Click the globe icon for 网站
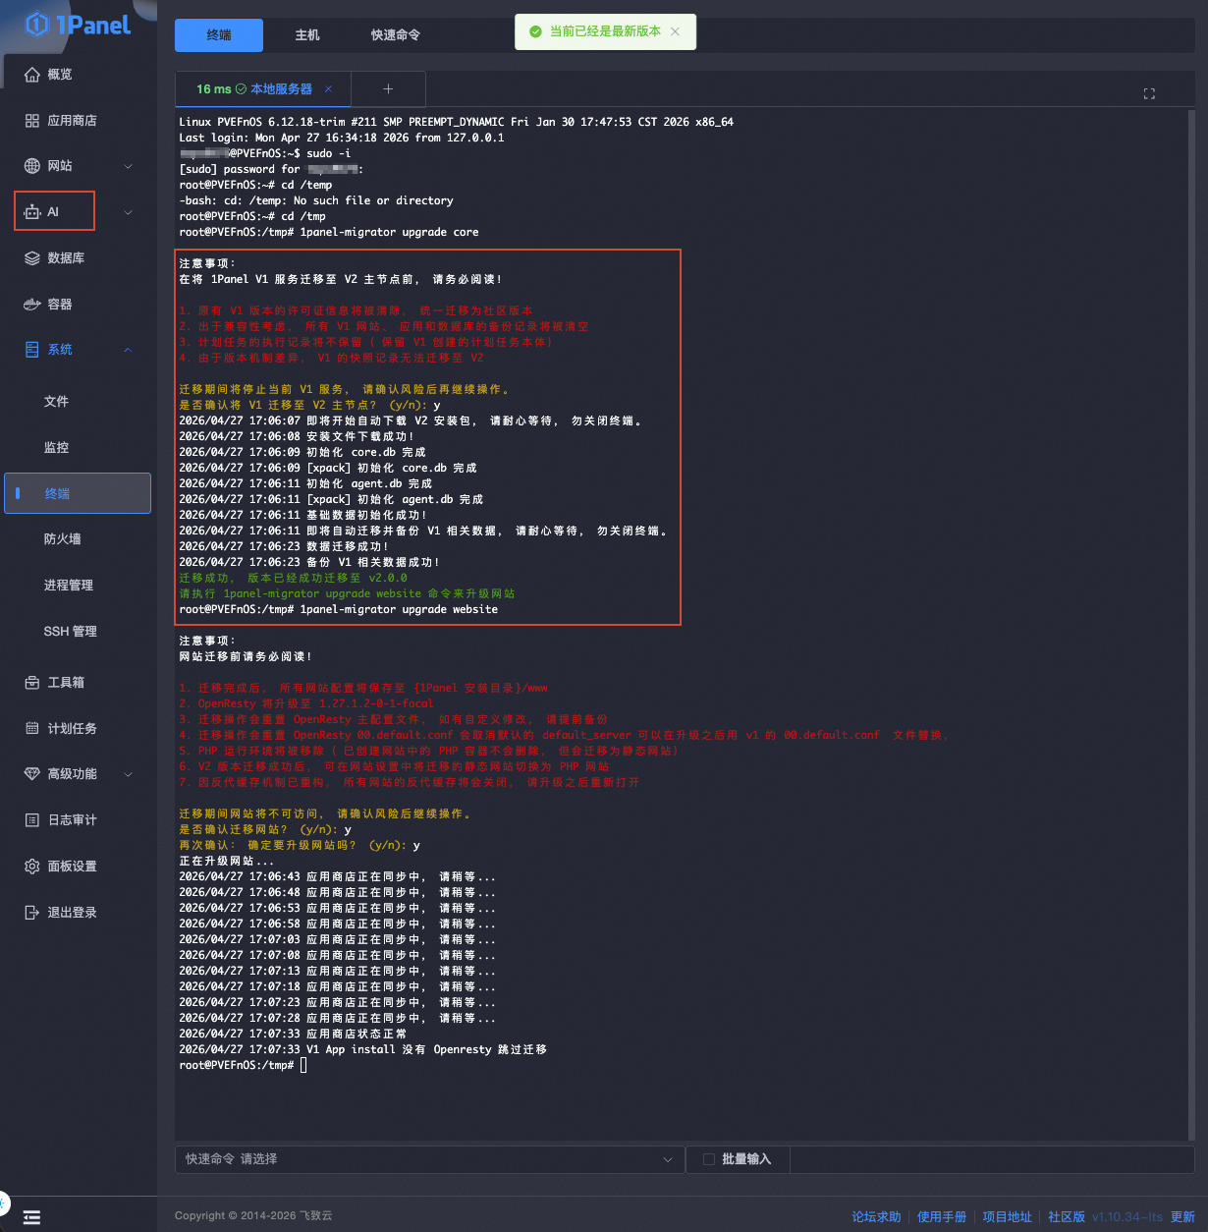The image size is (1208, 1232). click(32, 166)
